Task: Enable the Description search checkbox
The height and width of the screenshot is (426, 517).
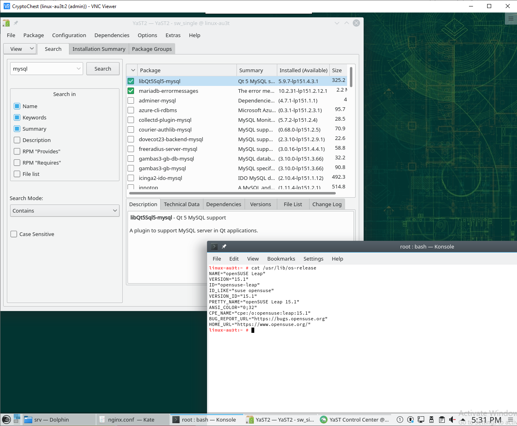Action: [17, 140]
